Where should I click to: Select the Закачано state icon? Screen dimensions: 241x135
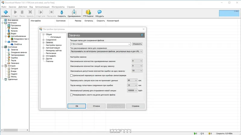(9, 63)
